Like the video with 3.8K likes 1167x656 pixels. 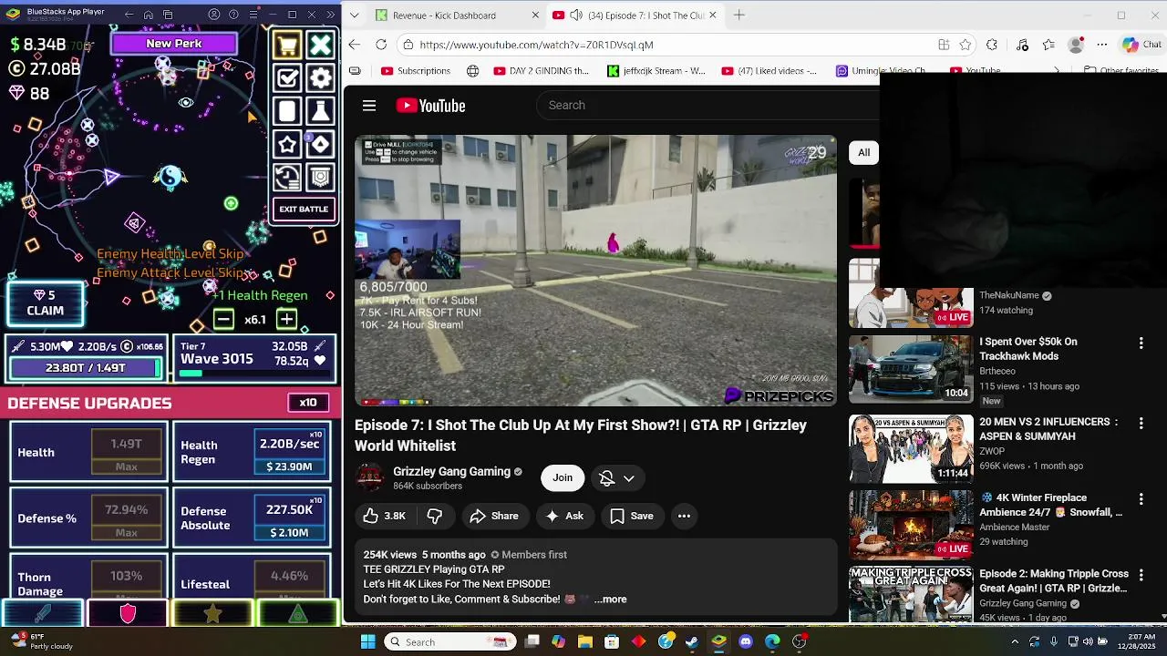(x=384, y=516)
